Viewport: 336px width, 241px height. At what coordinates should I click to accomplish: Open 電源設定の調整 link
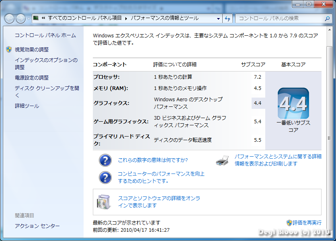(32, 78)
